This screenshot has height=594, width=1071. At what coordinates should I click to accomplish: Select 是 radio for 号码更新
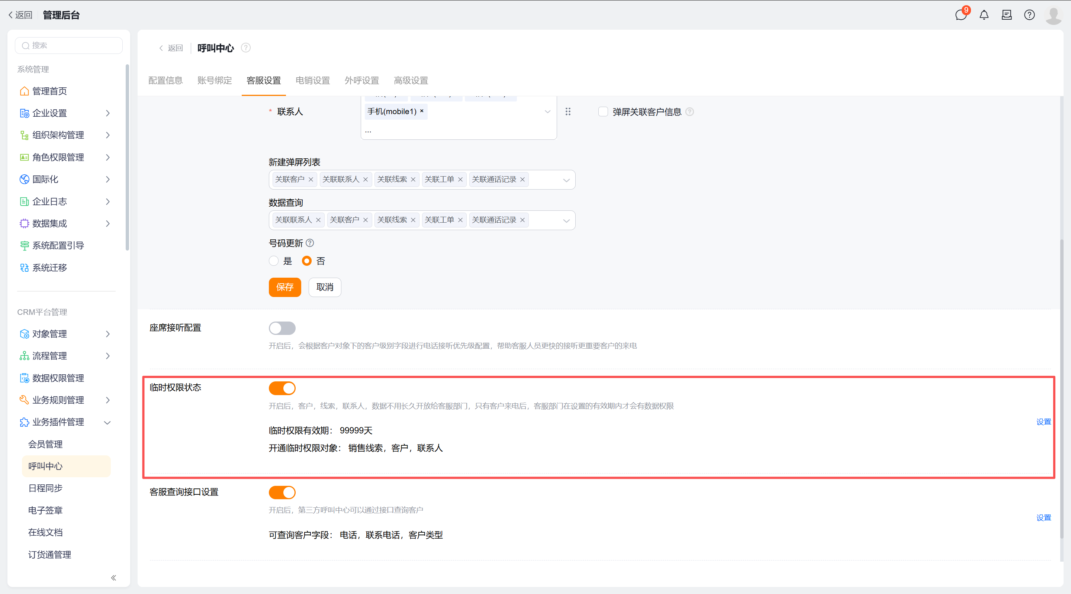coord(274,261)
